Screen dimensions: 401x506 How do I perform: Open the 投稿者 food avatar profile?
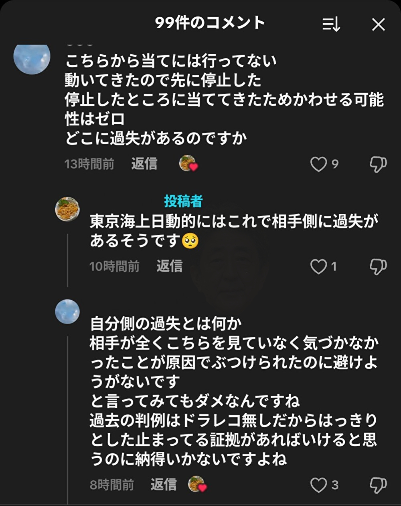pyautogui.click(x=67, y=209)
